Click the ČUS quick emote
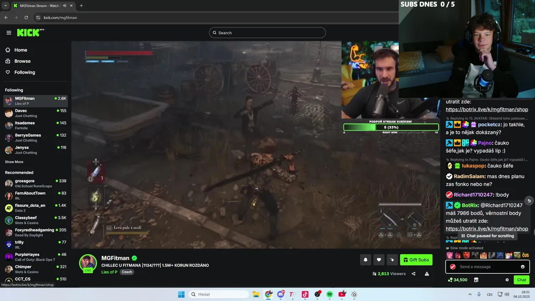Viewport: 535px width, 301px height. pyautogui.click(x=525, y=255)
